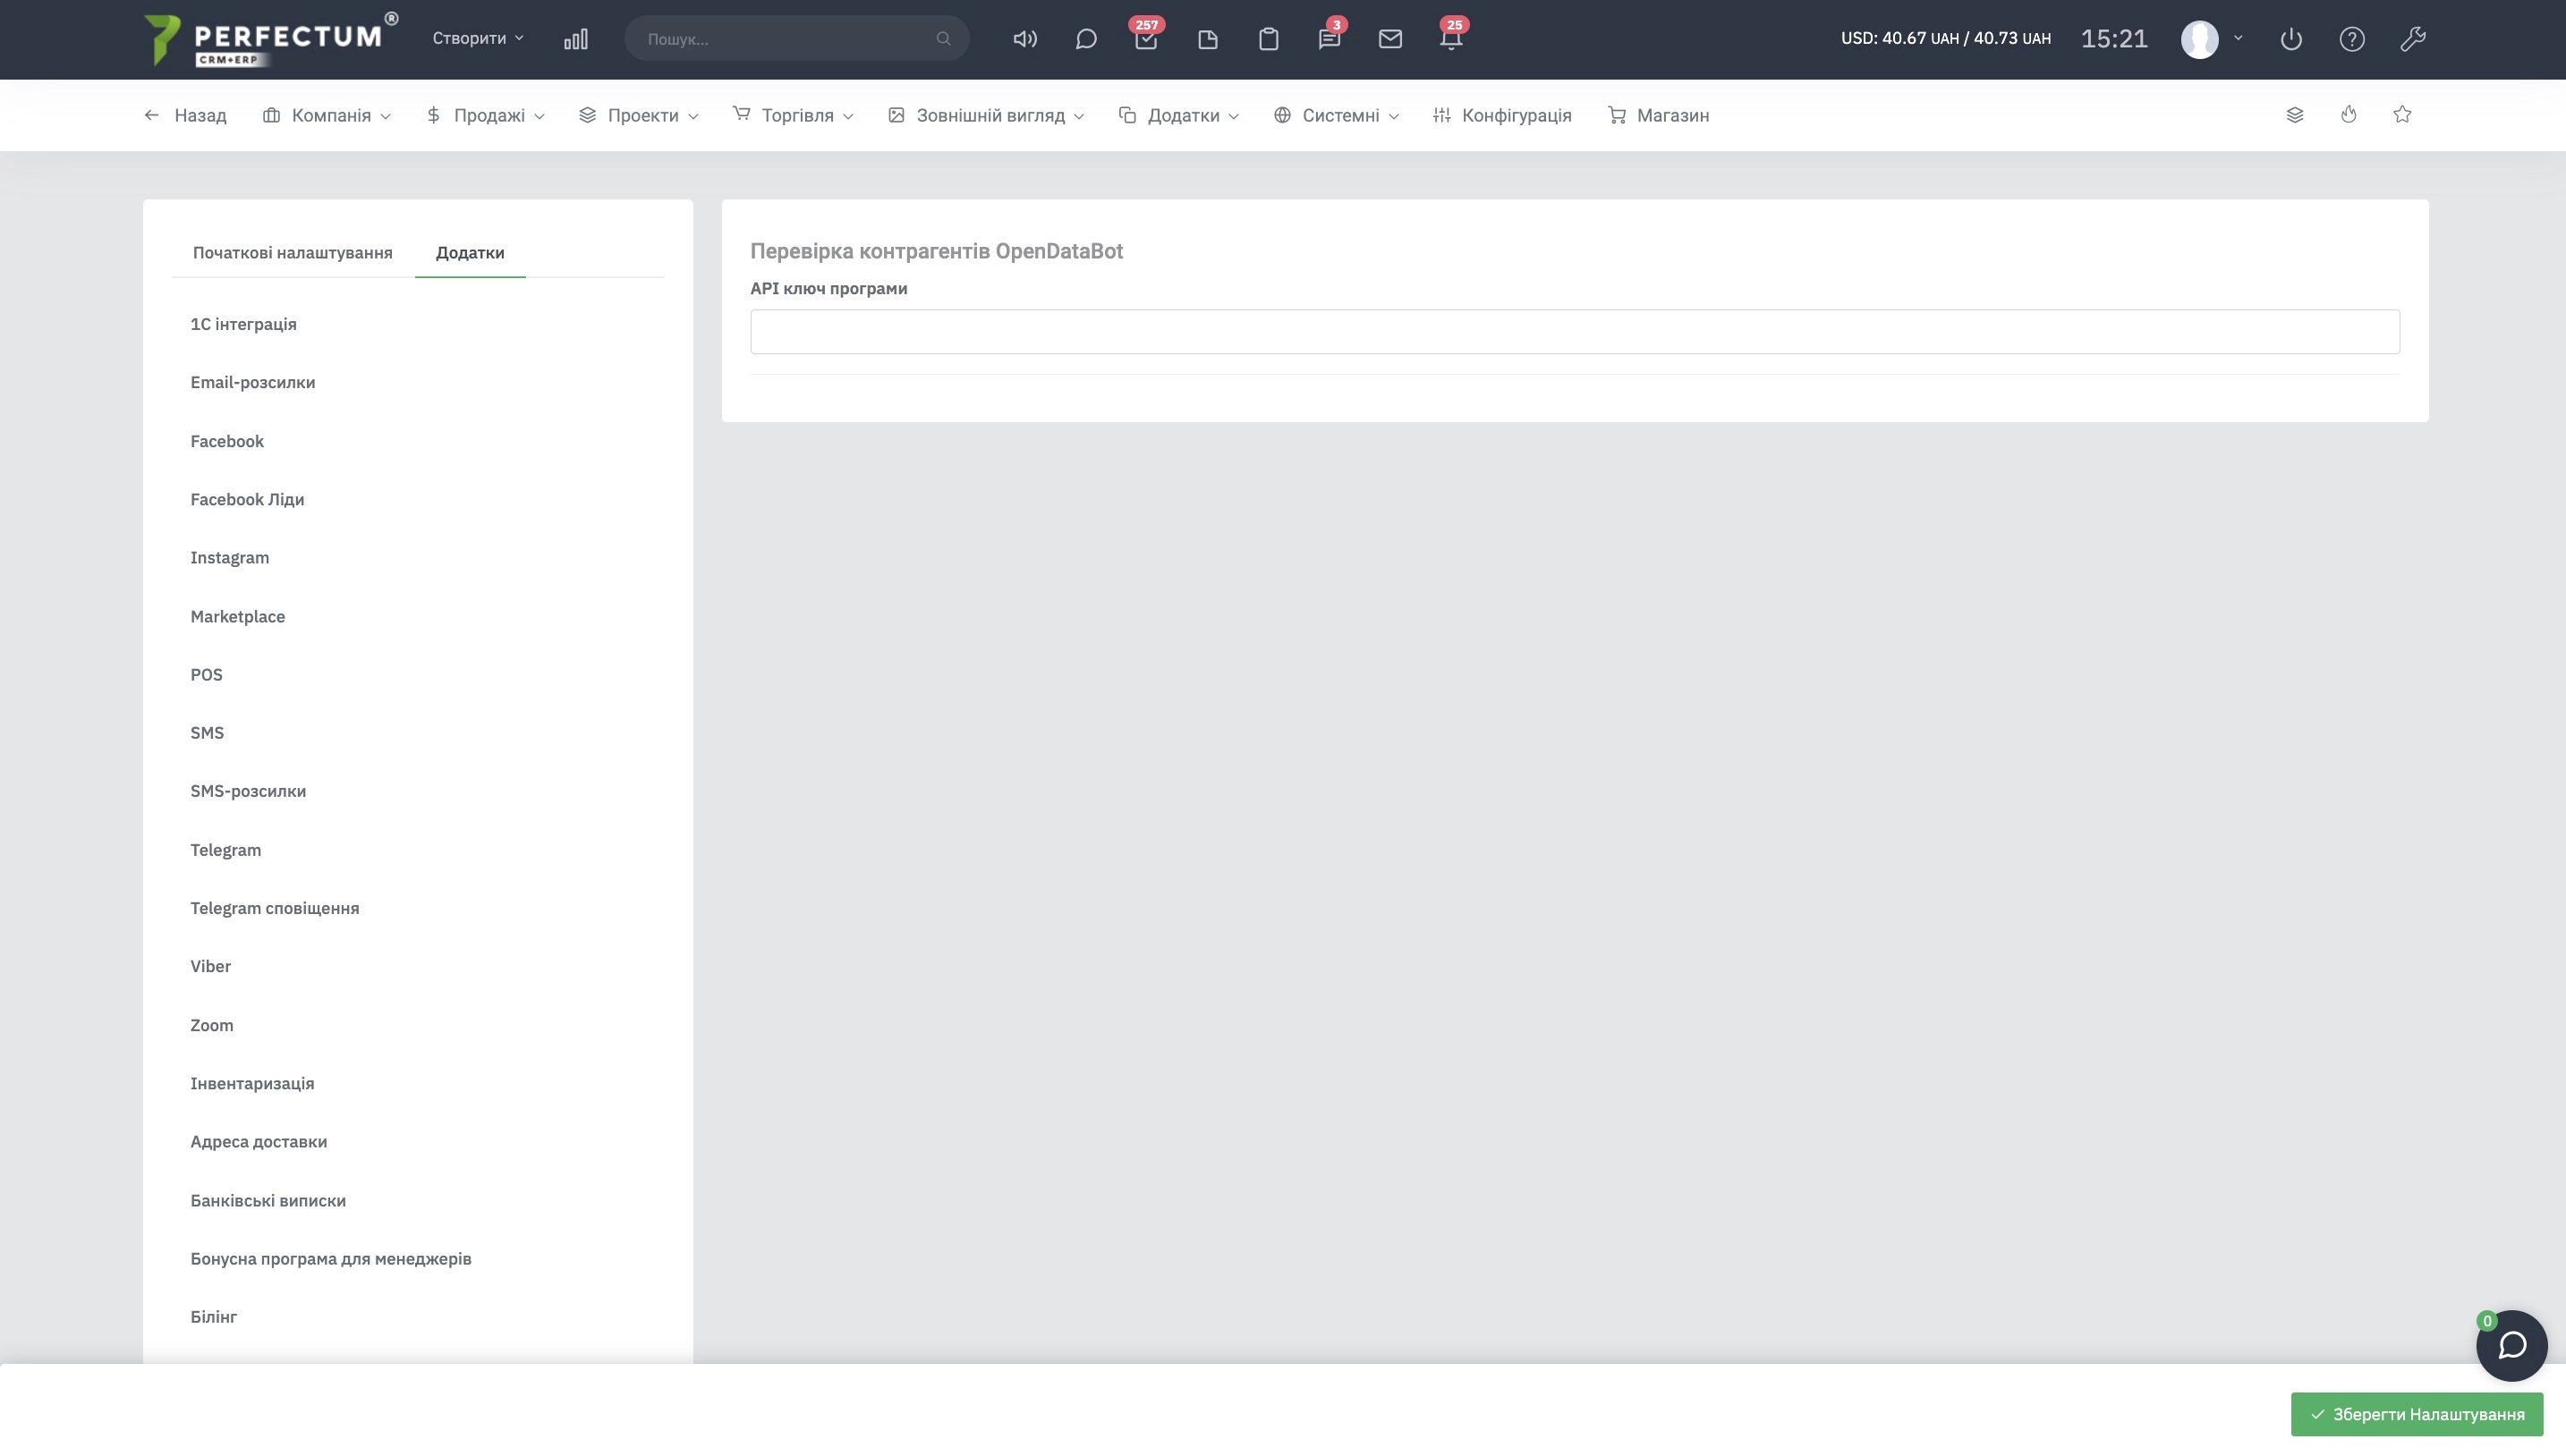
Task: Open the documents file icon
Action: [x=1208, y=39]
